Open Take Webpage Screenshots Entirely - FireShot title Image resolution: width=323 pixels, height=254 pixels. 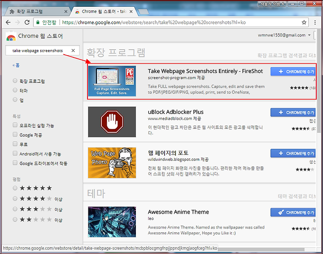205,71
